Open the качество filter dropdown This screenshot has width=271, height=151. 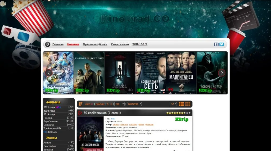click(134, 104)
